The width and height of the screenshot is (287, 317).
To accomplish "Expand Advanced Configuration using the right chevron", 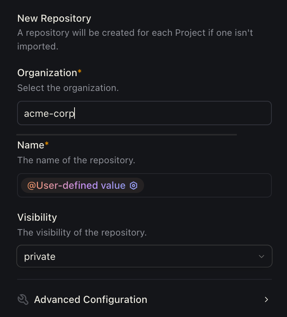I will click(266, 299).
